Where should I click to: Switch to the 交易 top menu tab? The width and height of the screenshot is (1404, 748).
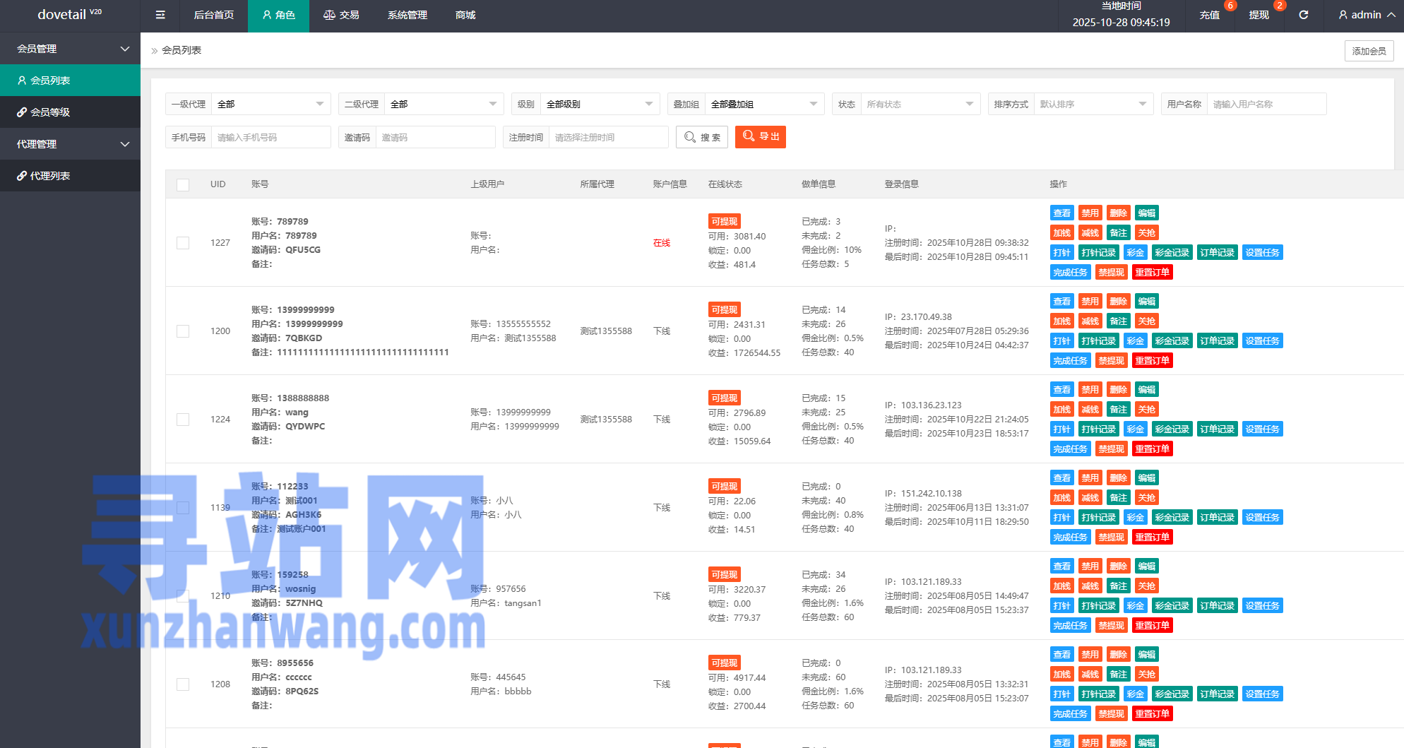tap(341, 15)
